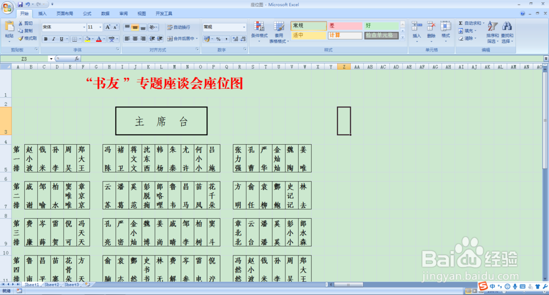Switch to the Insert (插入) ribbon tab

point(42,14)
